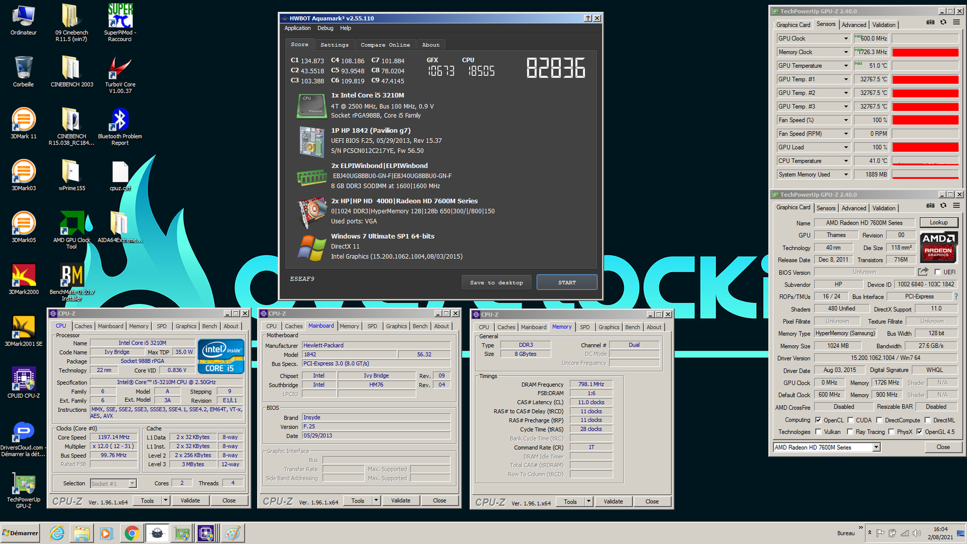Click the Lookup button in GPU-Z
This screenshot has height=544, width=967.
(x=938, y=223)
